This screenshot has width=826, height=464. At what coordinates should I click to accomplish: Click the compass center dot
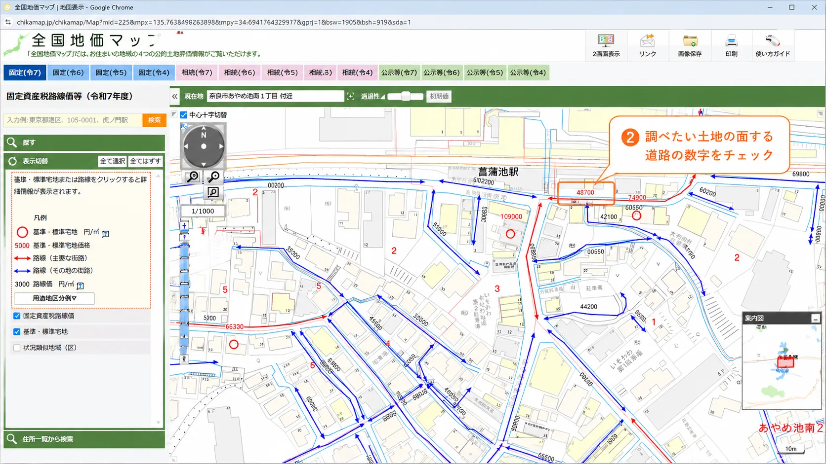(x=204, y=146)
